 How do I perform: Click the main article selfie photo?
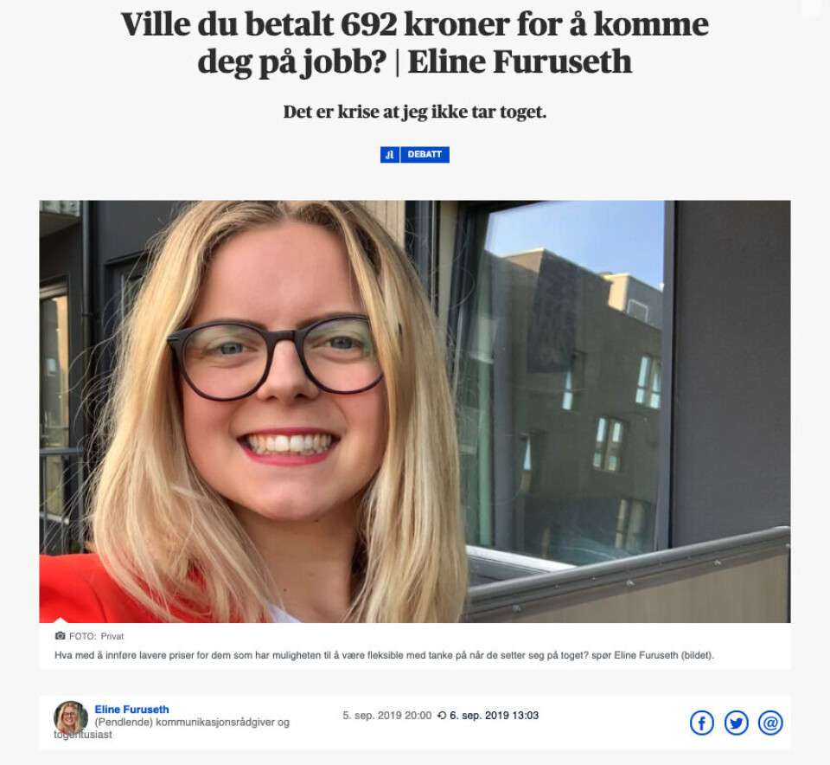click(414, 411)
